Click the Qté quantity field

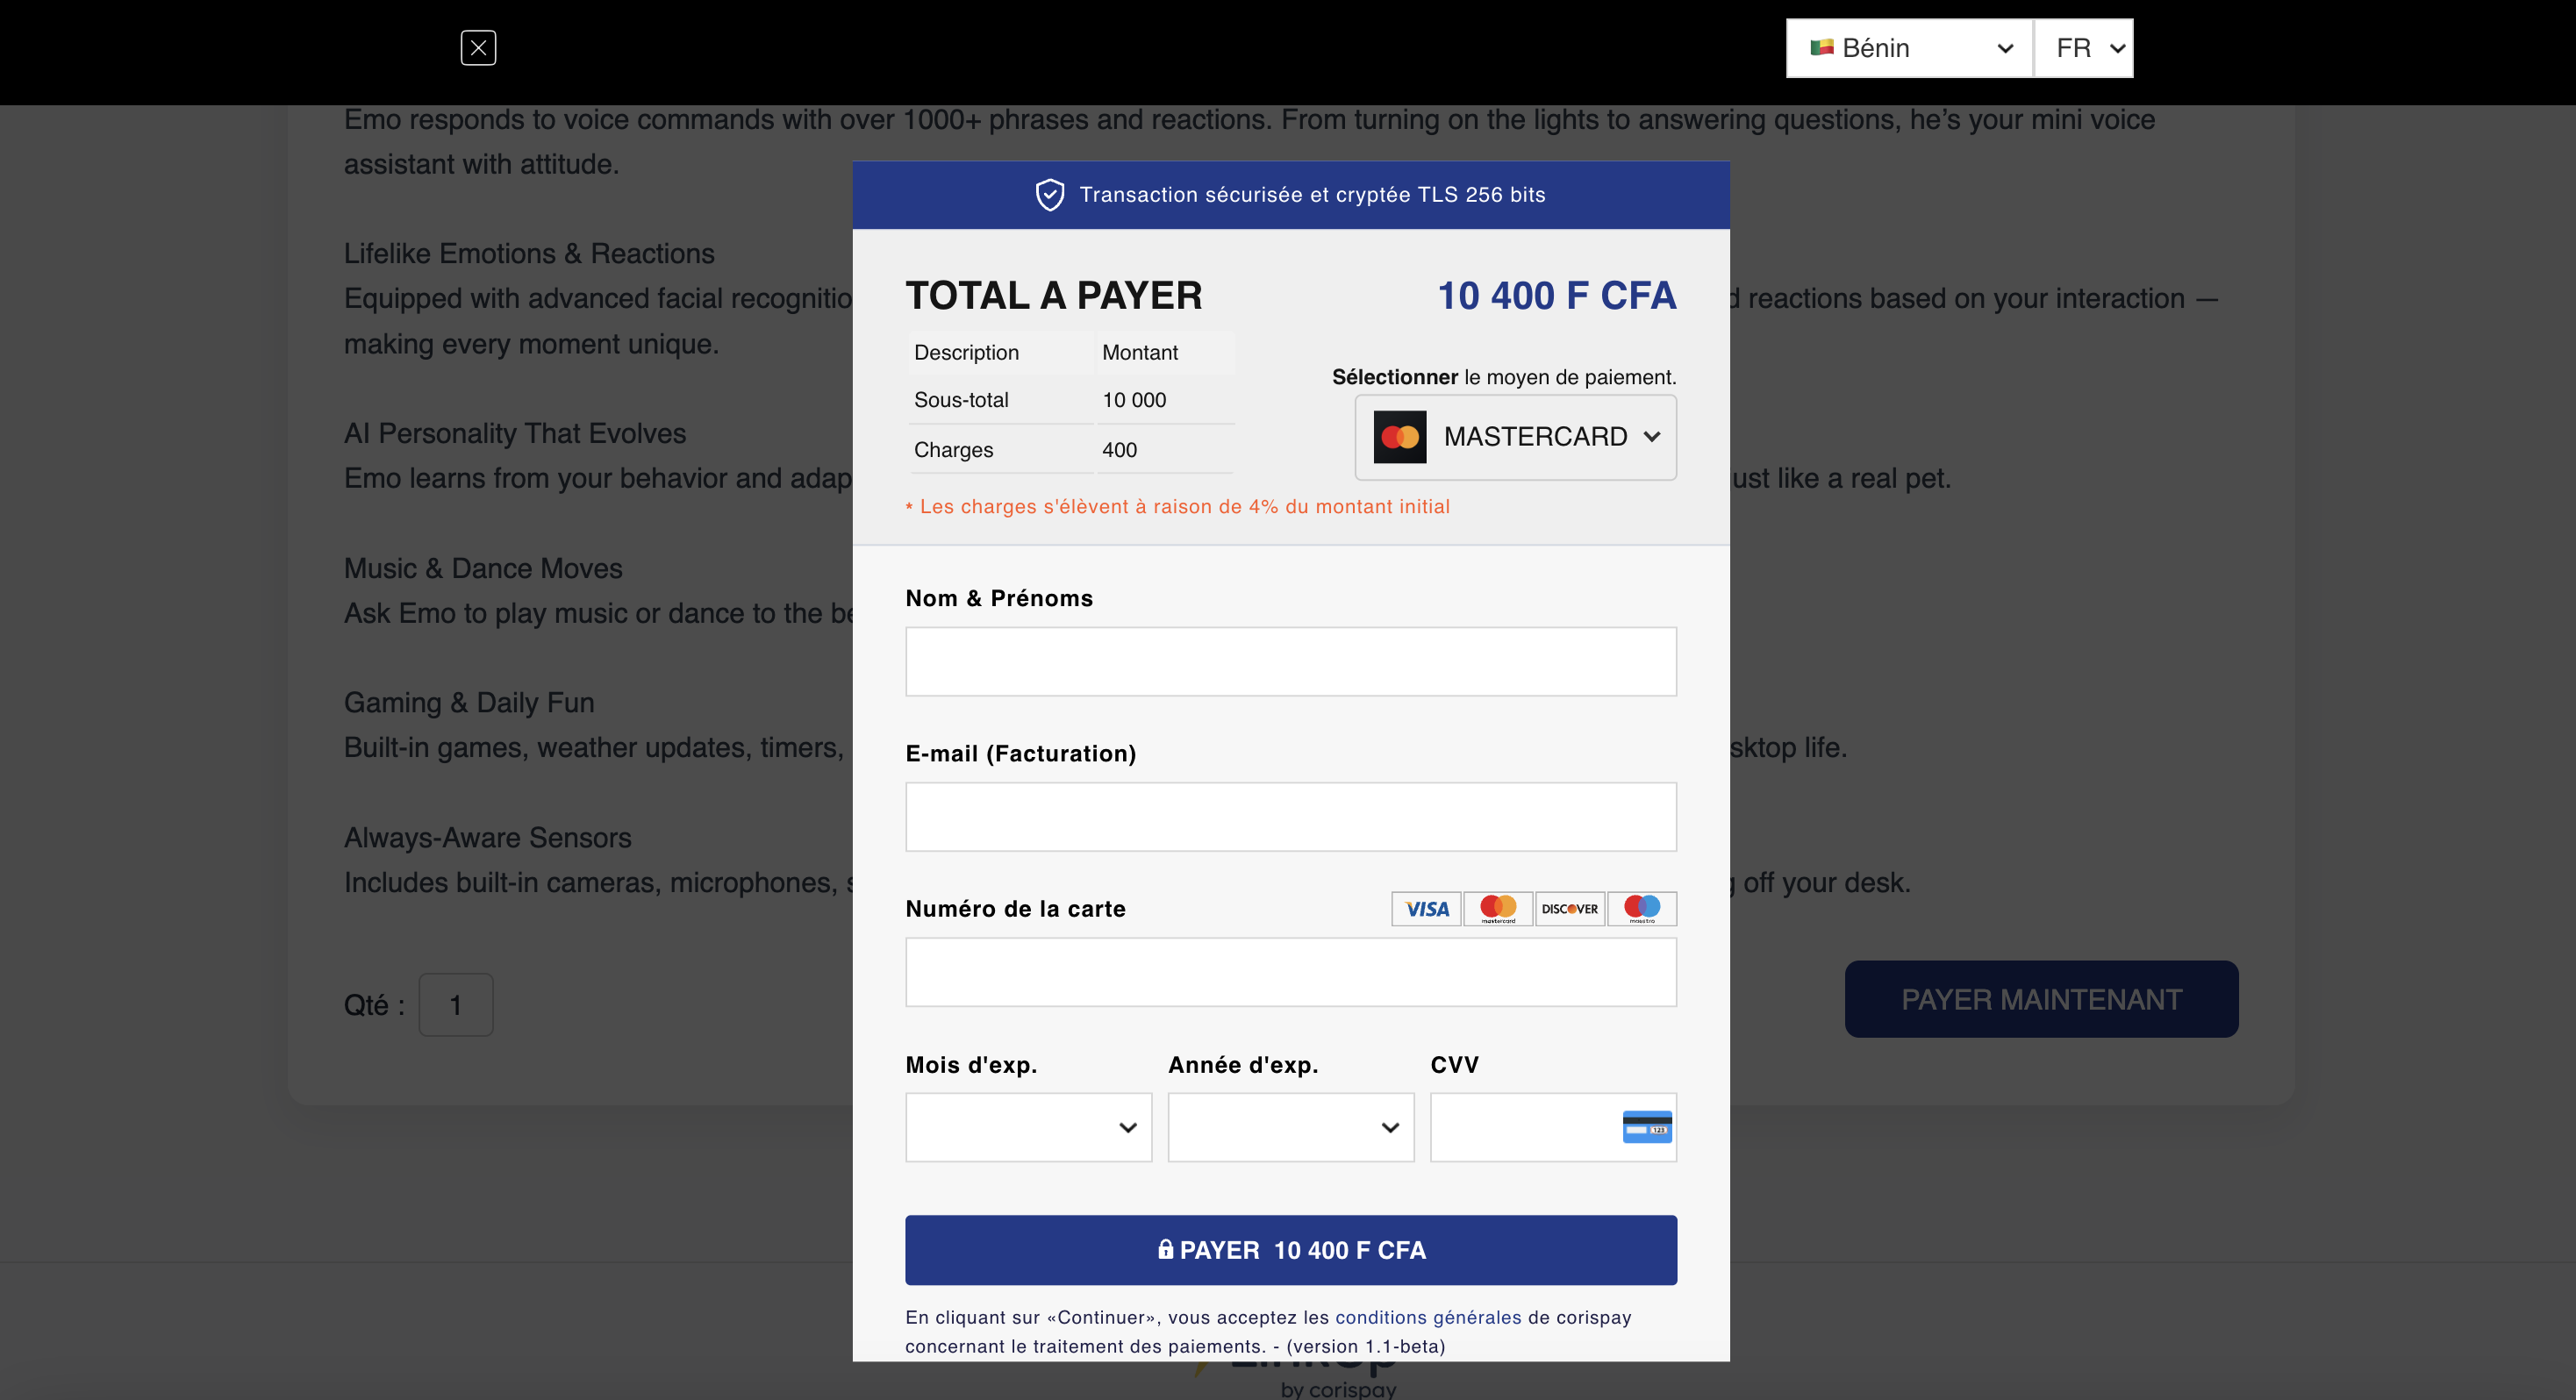pos(456,1004)
